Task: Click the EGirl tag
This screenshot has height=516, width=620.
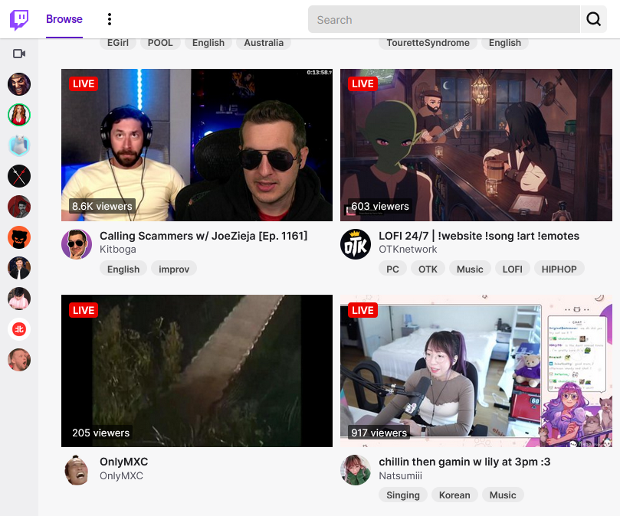Action: point(117,43)
